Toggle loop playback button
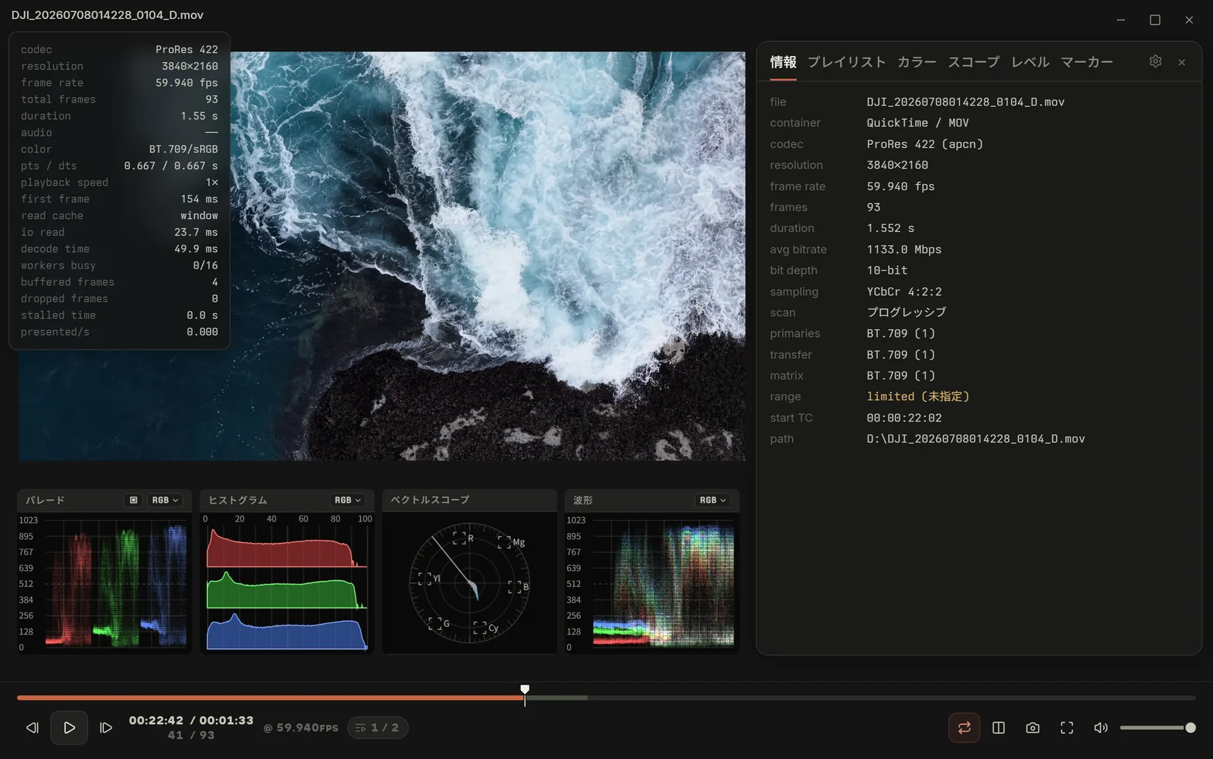The height and width of the screenshot is (759, 1213). click(964, 728)
